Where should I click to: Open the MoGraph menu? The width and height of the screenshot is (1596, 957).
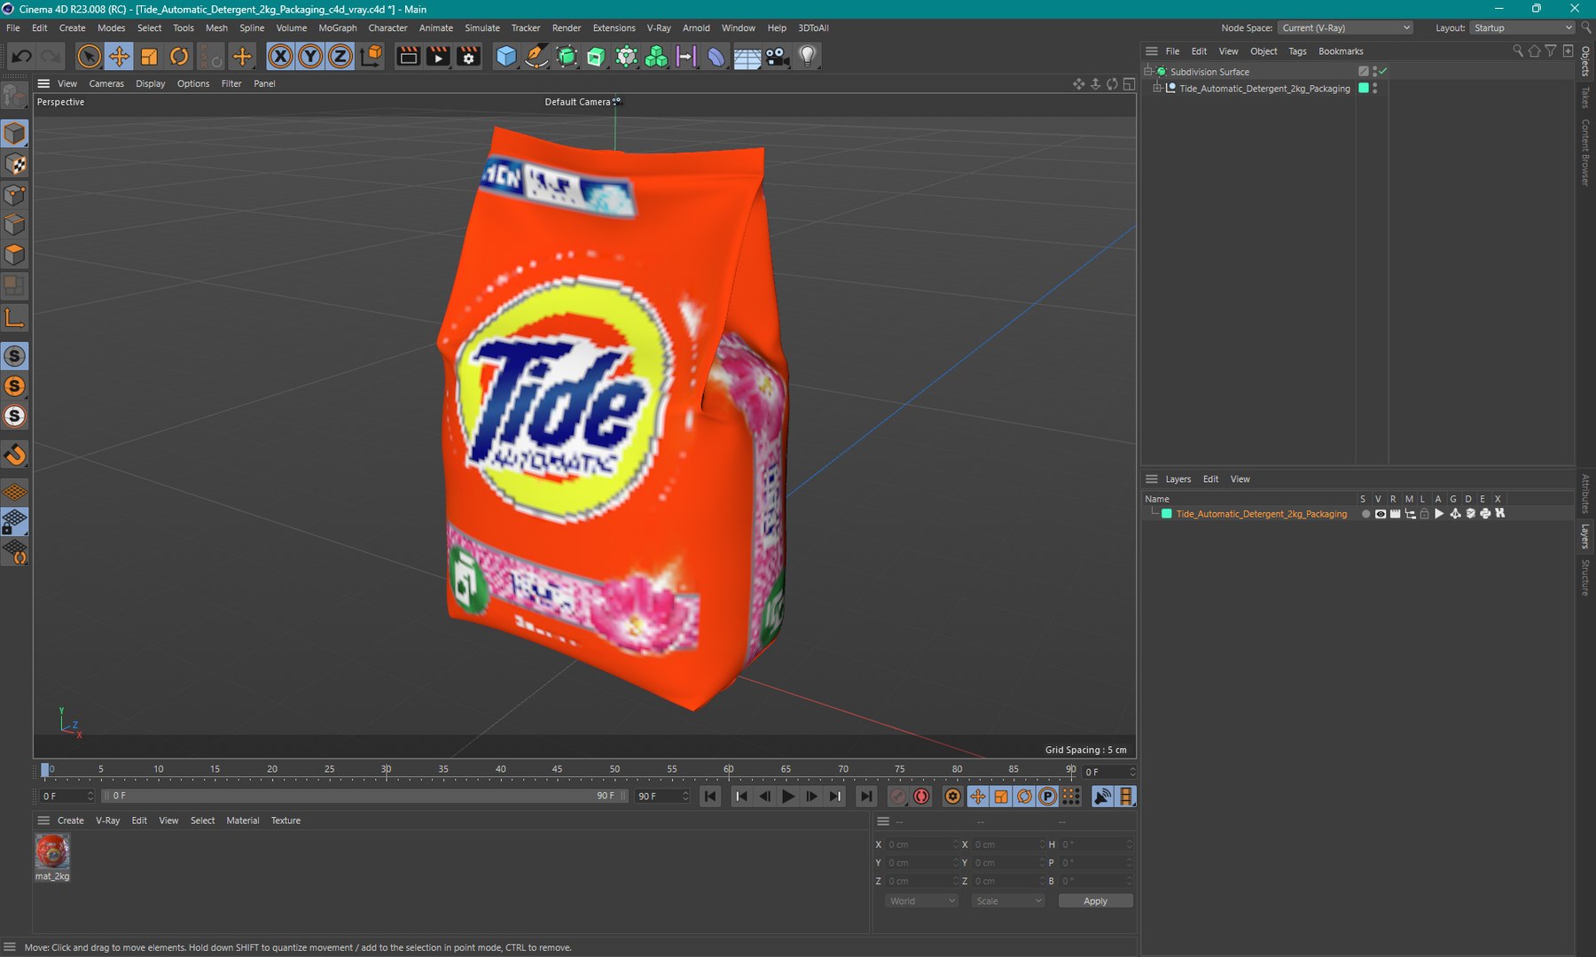[x=338, y=27]
